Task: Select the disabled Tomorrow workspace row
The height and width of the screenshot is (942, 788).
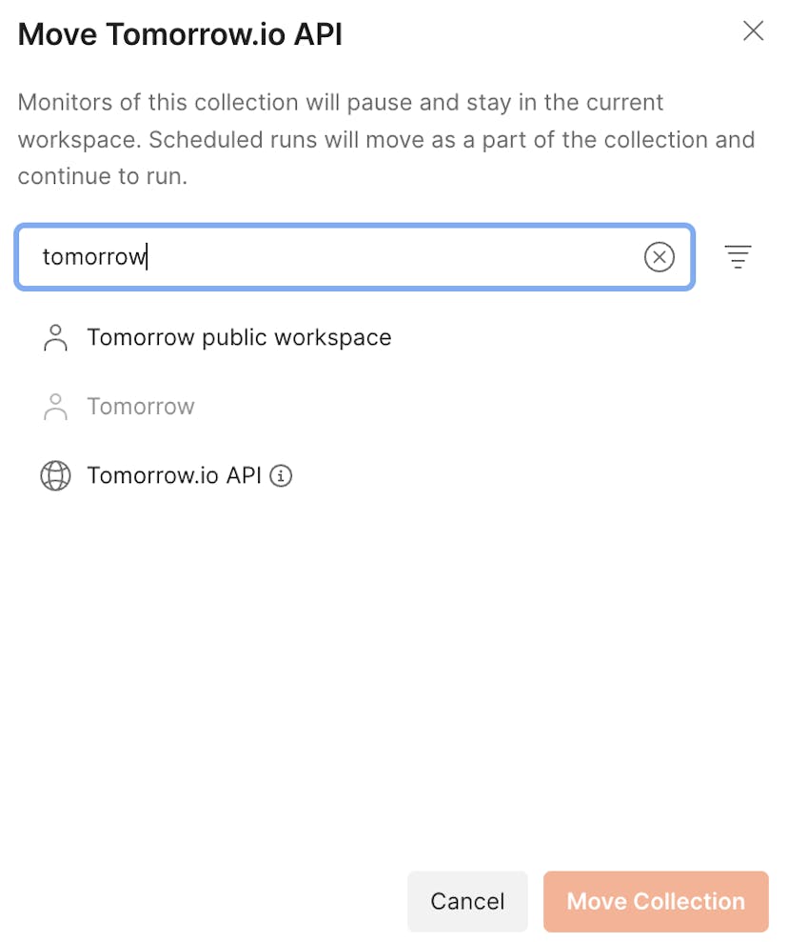Action: click(x=141, y=406)
